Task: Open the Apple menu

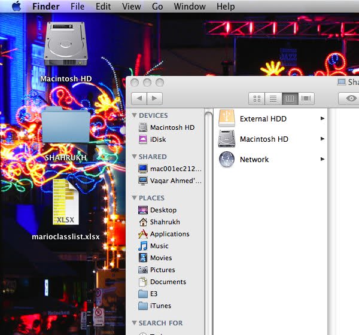Action: [x=17, y=6]
